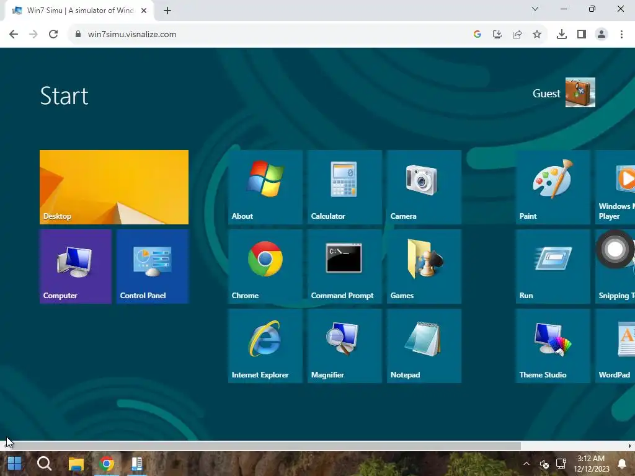Bookmark this page with the star

pos(537,34)
